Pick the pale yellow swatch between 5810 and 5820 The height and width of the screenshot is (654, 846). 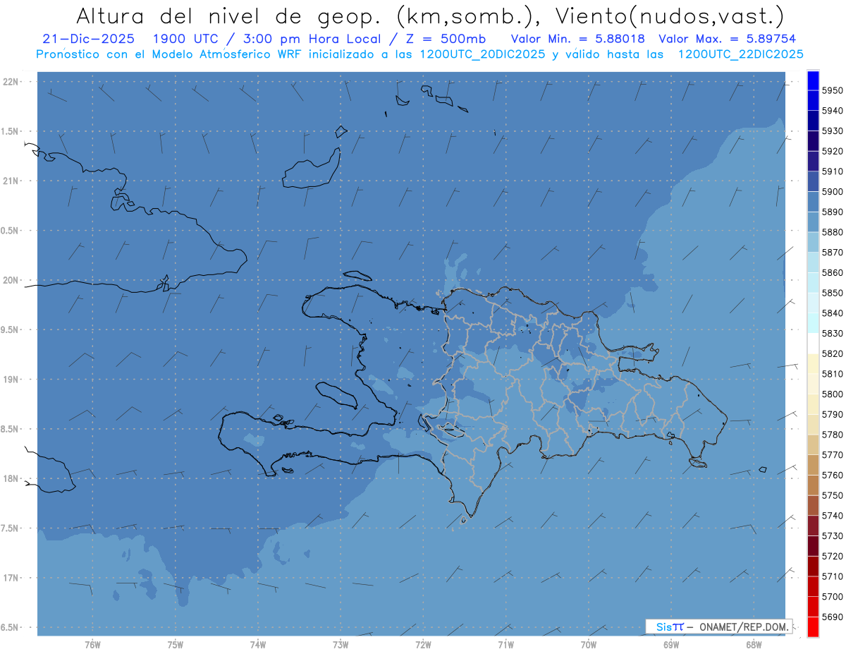click(x=813, y=363)
